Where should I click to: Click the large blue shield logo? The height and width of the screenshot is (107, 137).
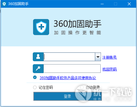point(41,27)
